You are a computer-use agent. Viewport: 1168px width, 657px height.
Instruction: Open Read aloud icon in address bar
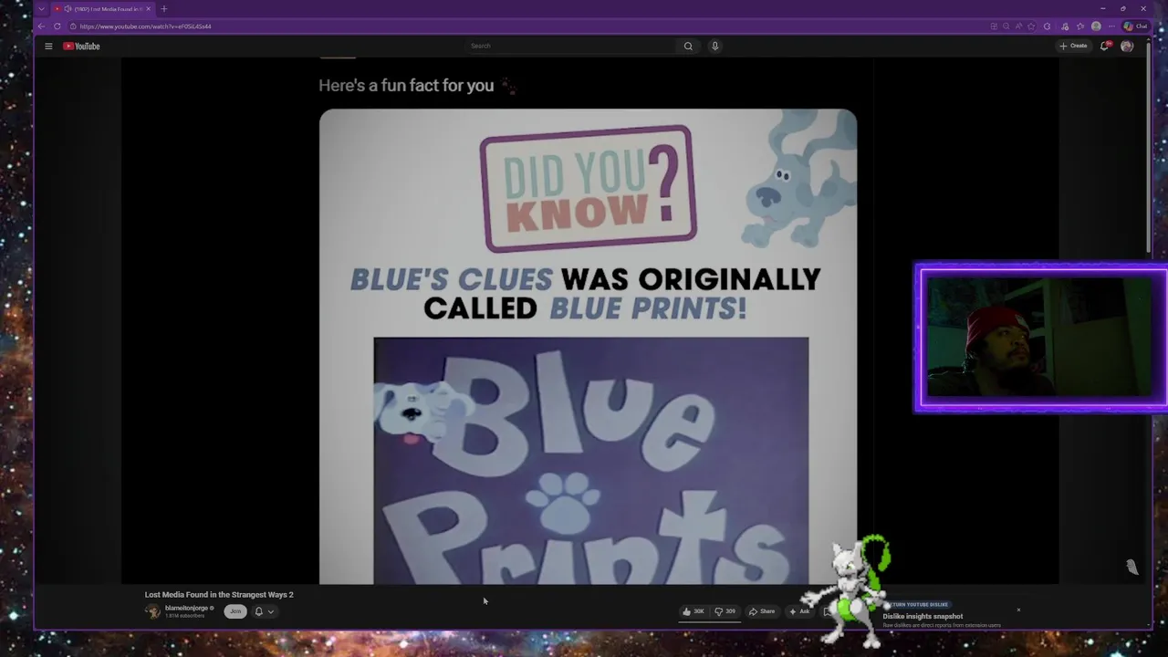point(1018,26)
